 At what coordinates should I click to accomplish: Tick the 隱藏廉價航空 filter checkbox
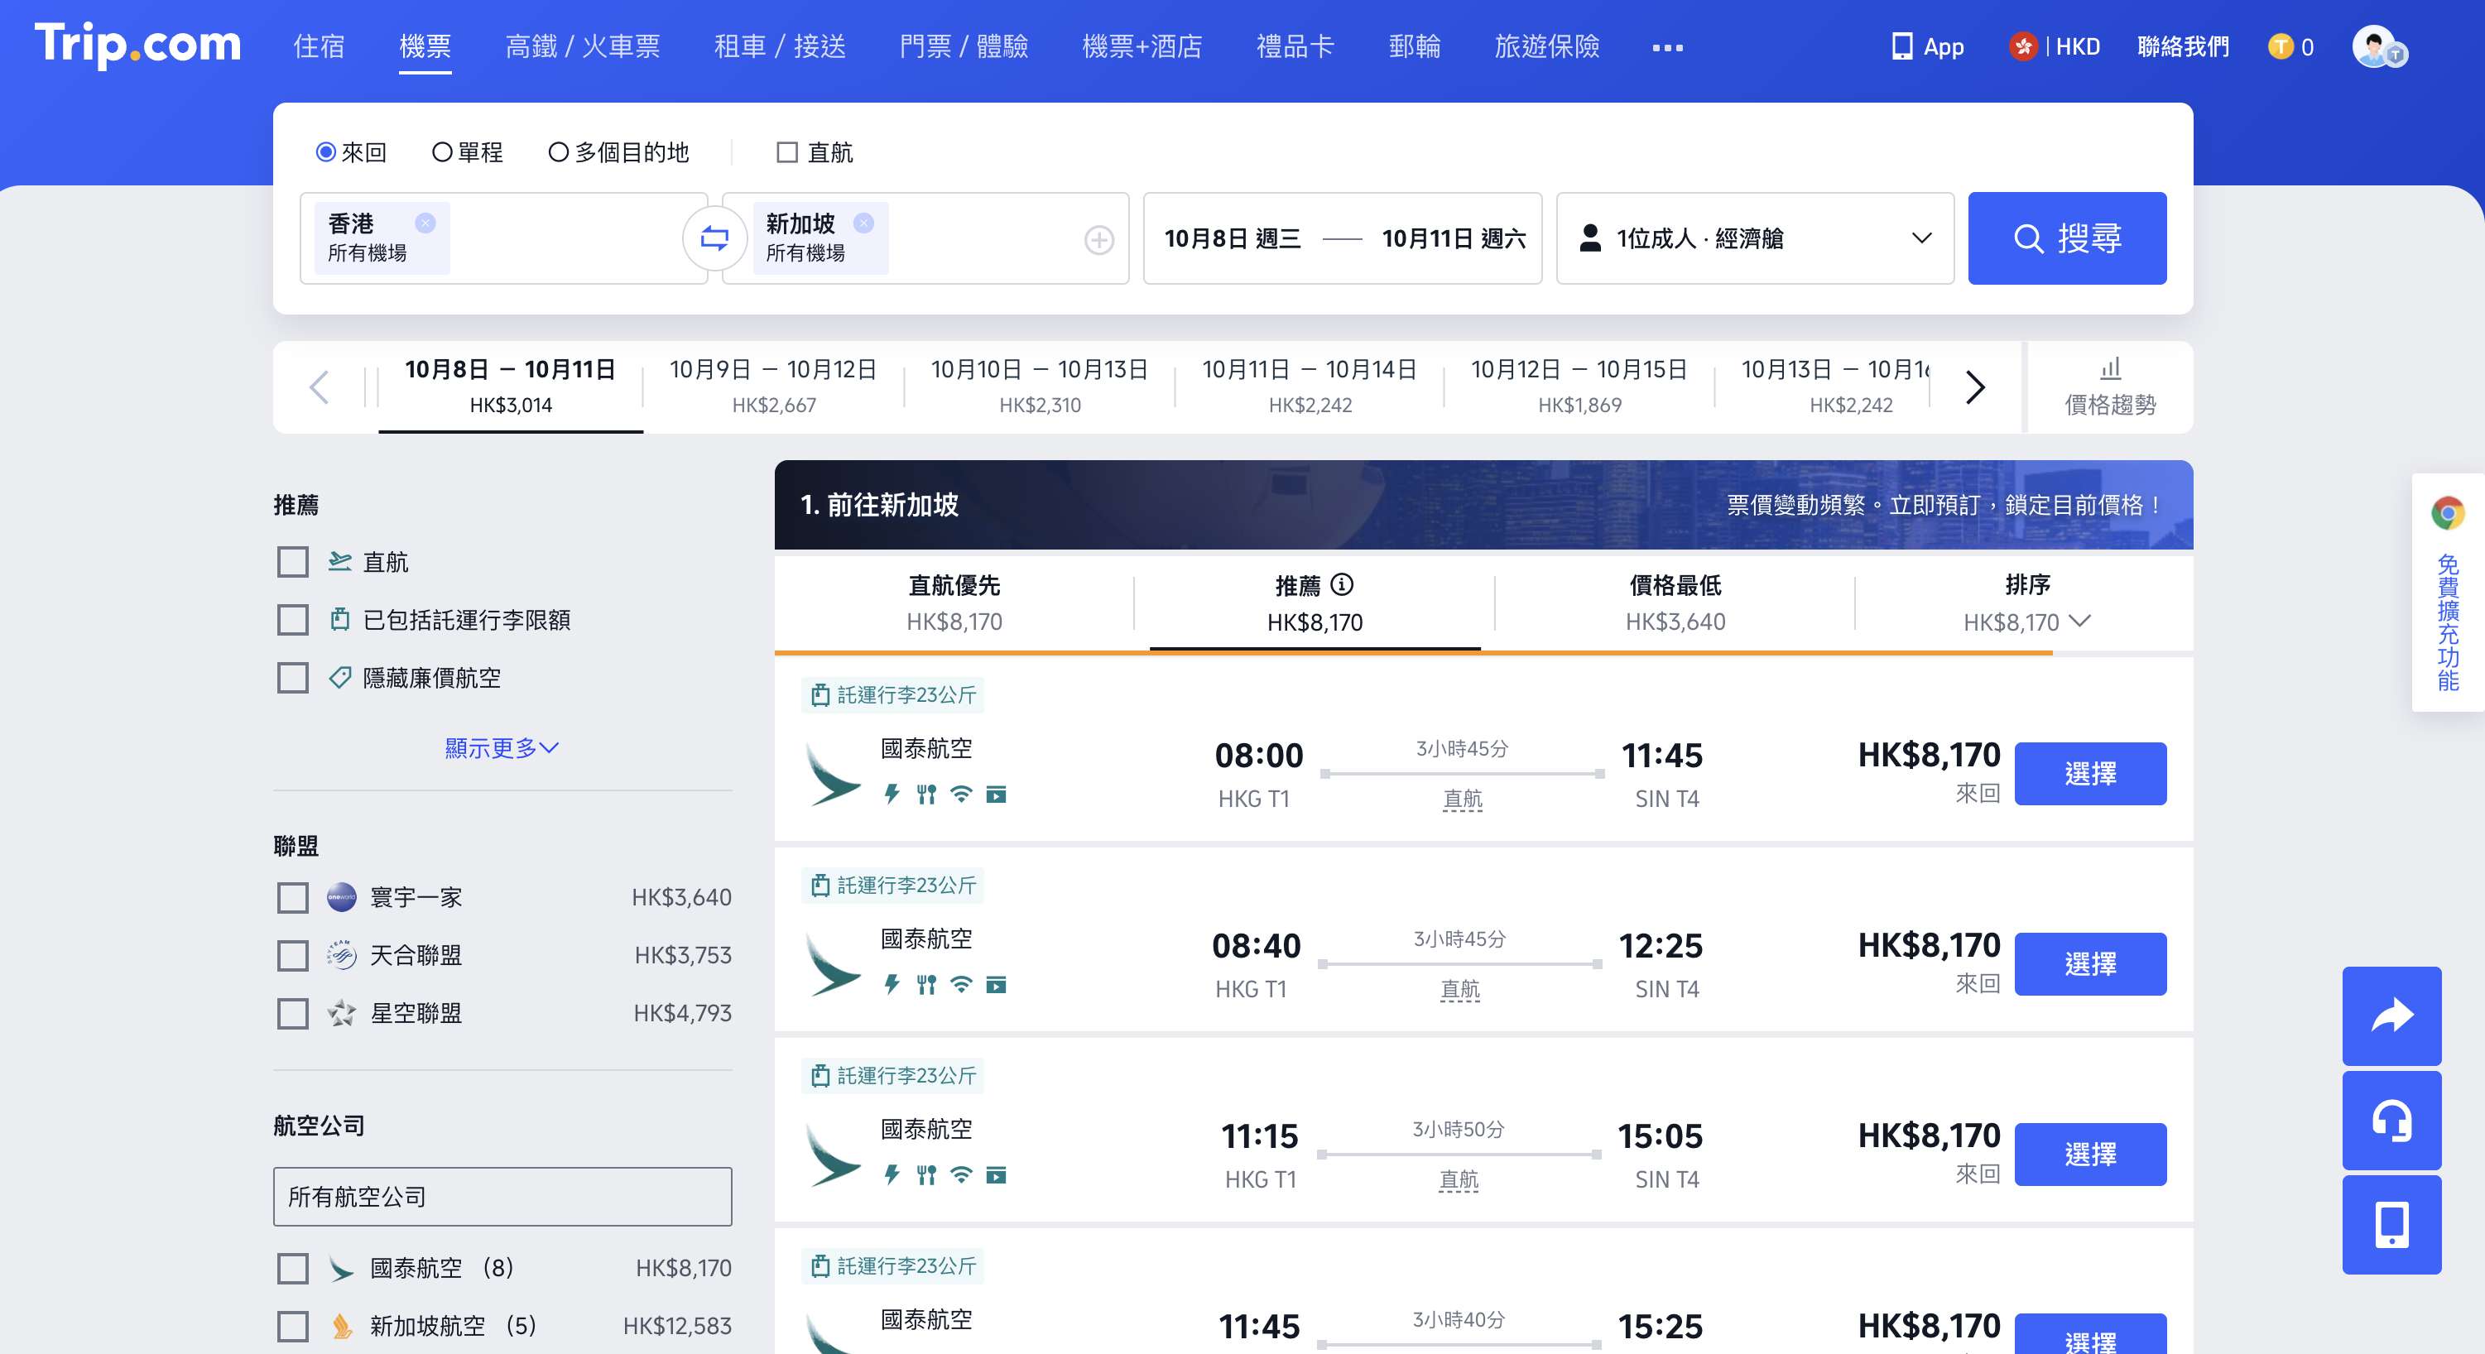tap(292, 678)
